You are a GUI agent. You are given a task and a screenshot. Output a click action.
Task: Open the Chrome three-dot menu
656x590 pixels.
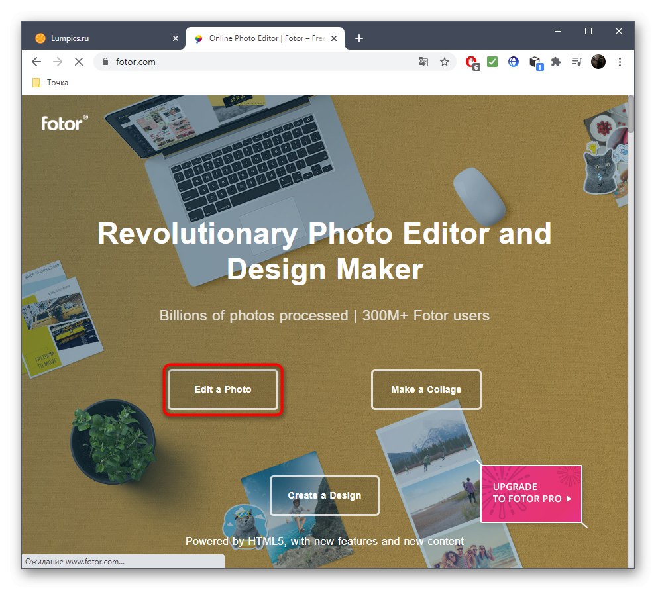tap(620, 62)
